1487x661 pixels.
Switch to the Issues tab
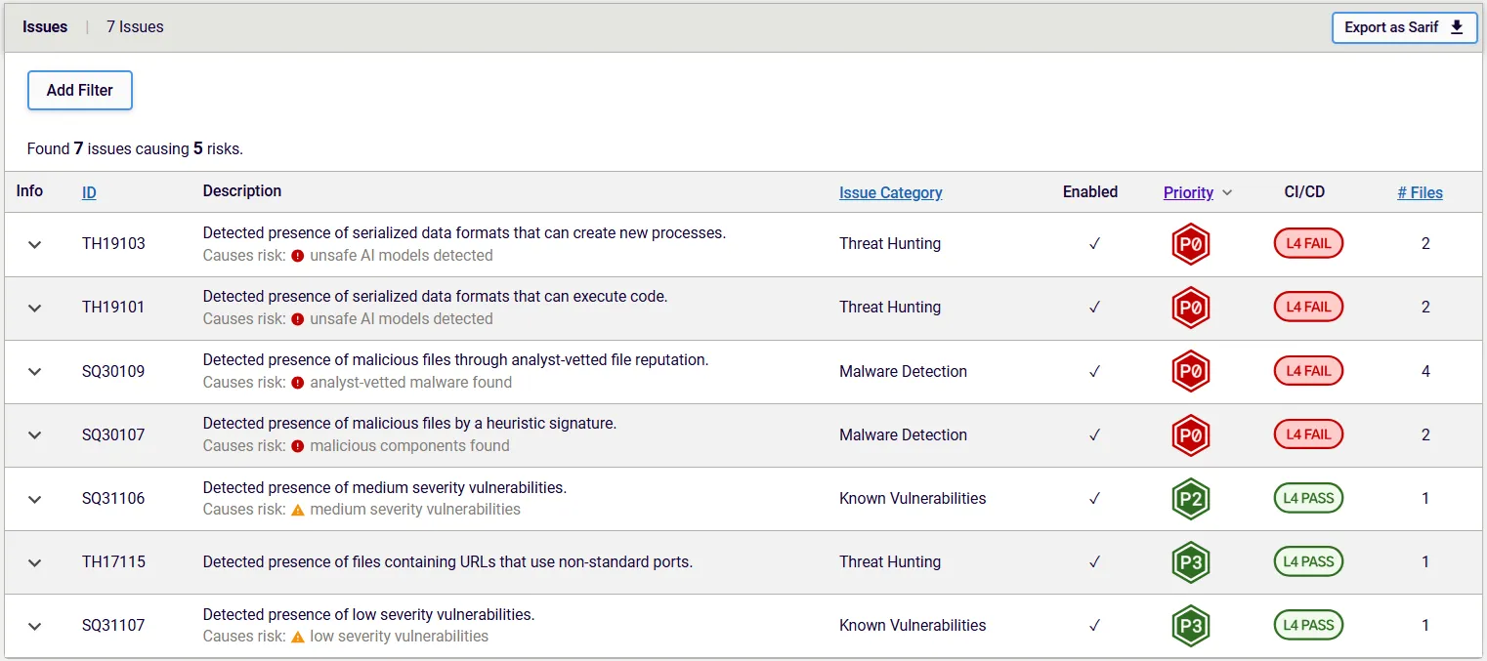(x=45, y=26)
